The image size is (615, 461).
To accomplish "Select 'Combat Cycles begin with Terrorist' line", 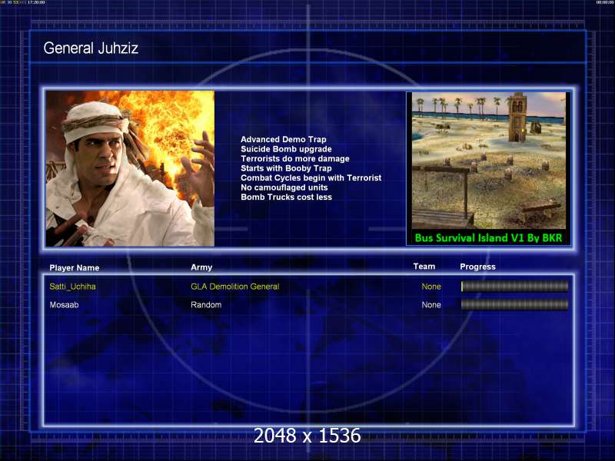I will point(311,178).
